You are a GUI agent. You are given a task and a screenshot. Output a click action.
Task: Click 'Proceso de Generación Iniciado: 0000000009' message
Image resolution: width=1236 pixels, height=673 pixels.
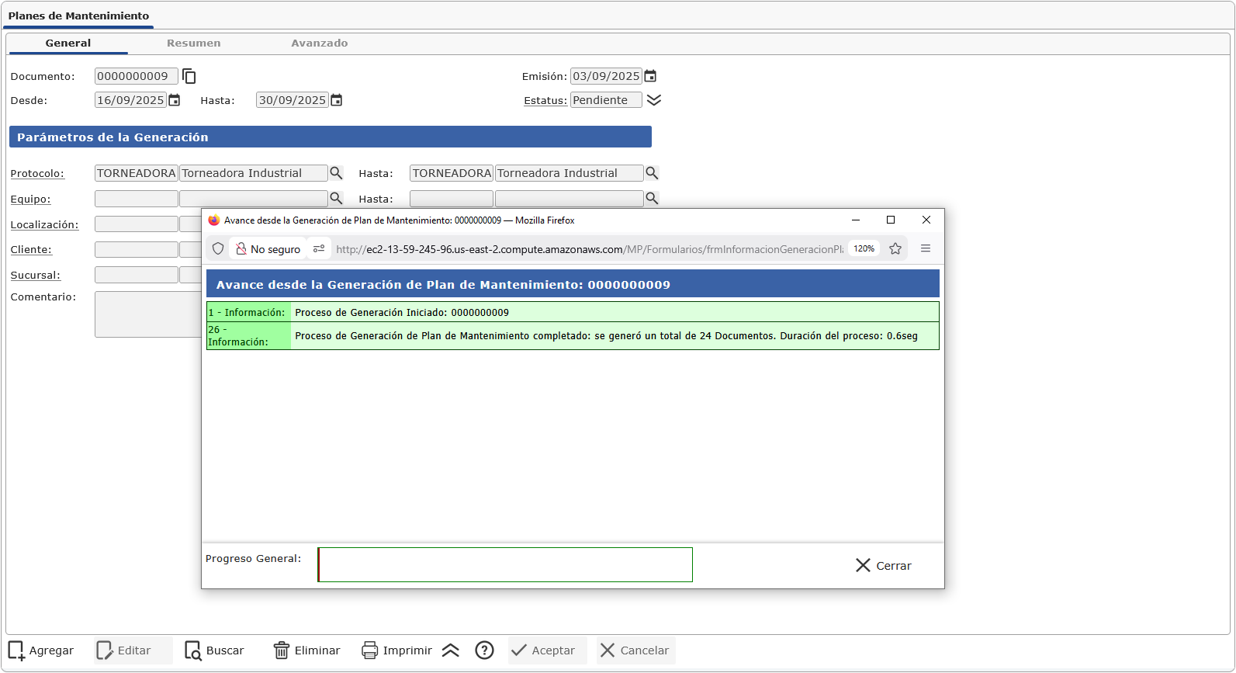(x=402, y=313)
